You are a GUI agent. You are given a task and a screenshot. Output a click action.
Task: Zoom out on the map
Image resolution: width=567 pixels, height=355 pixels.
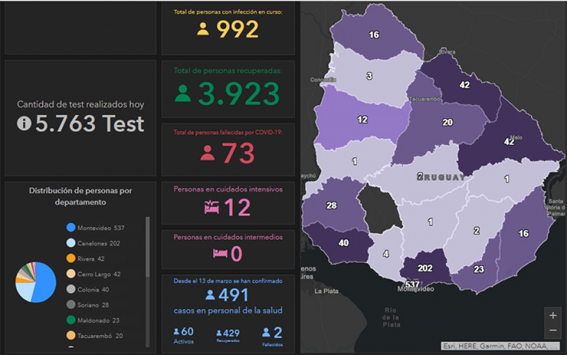pyautogui.click(x=553, y=330)
